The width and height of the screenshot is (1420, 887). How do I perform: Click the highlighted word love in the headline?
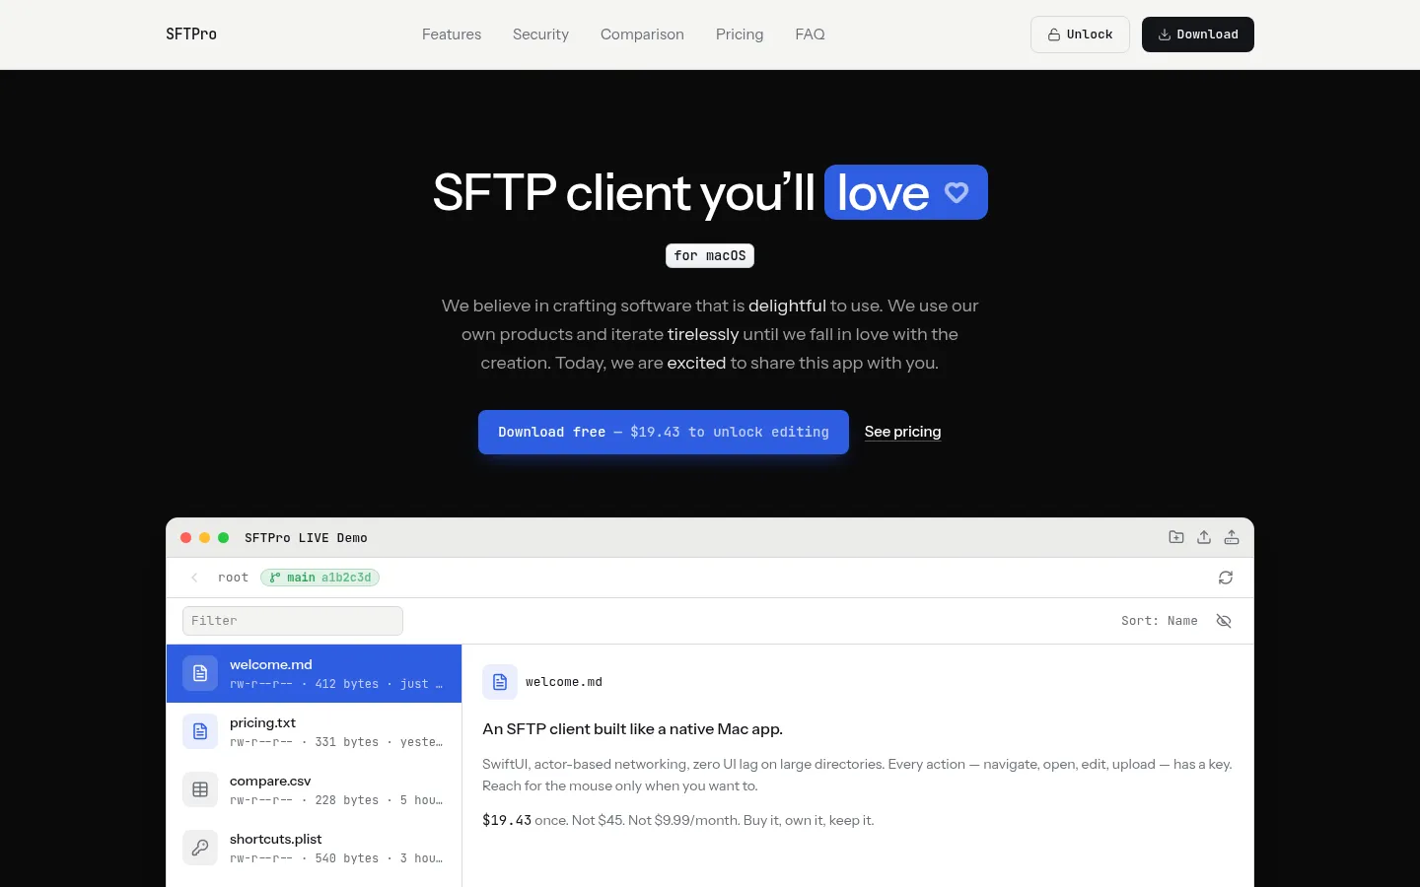[883, 192]
